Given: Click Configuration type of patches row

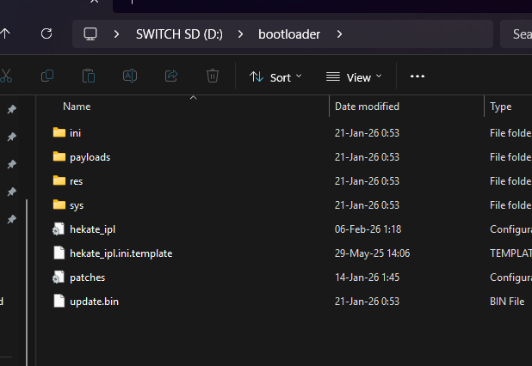Looking at the screenshot, I should (x=510, y=278).
